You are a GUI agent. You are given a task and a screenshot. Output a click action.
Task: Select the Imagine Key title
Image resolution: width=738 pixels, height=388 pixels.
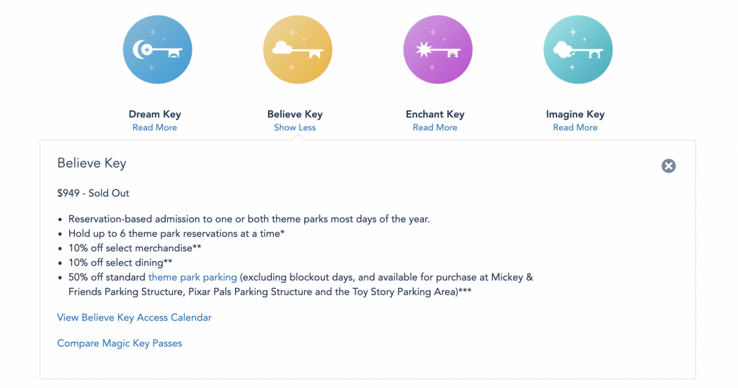point(575,114)
